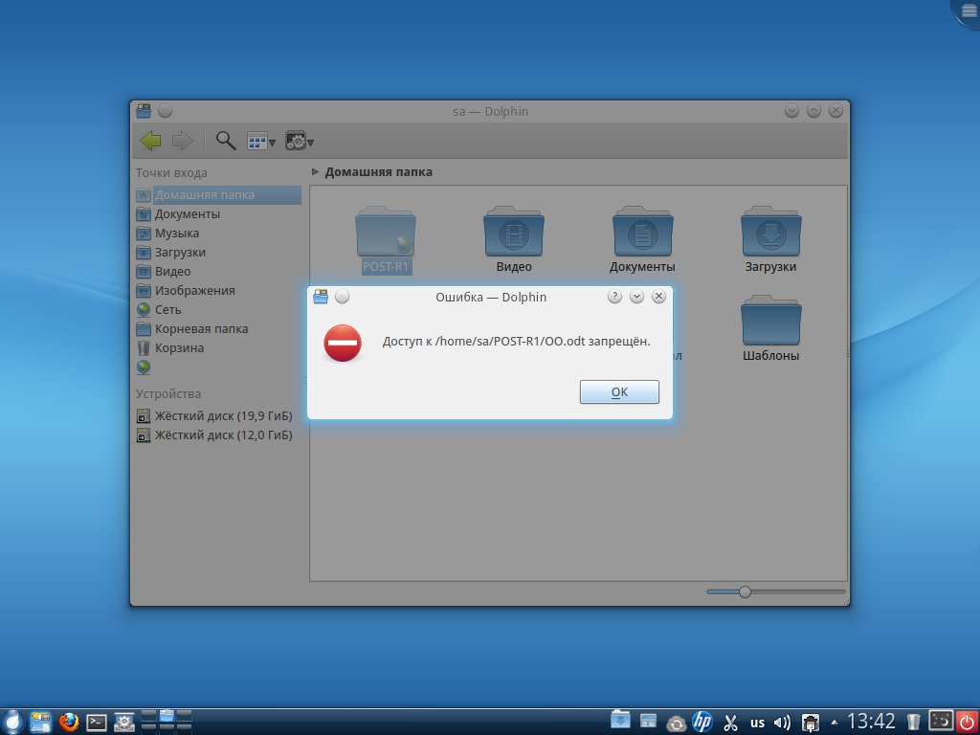Click the lock screen icon on the taskbar
The height and width of the screenshot is (735, 980).
tap(941, 721)
